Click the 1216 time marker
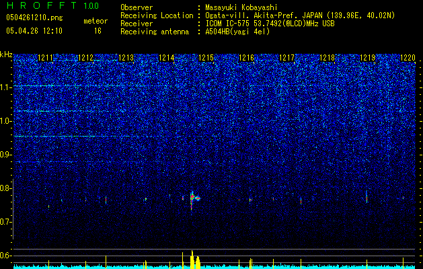423x269 pixels. 247,58
